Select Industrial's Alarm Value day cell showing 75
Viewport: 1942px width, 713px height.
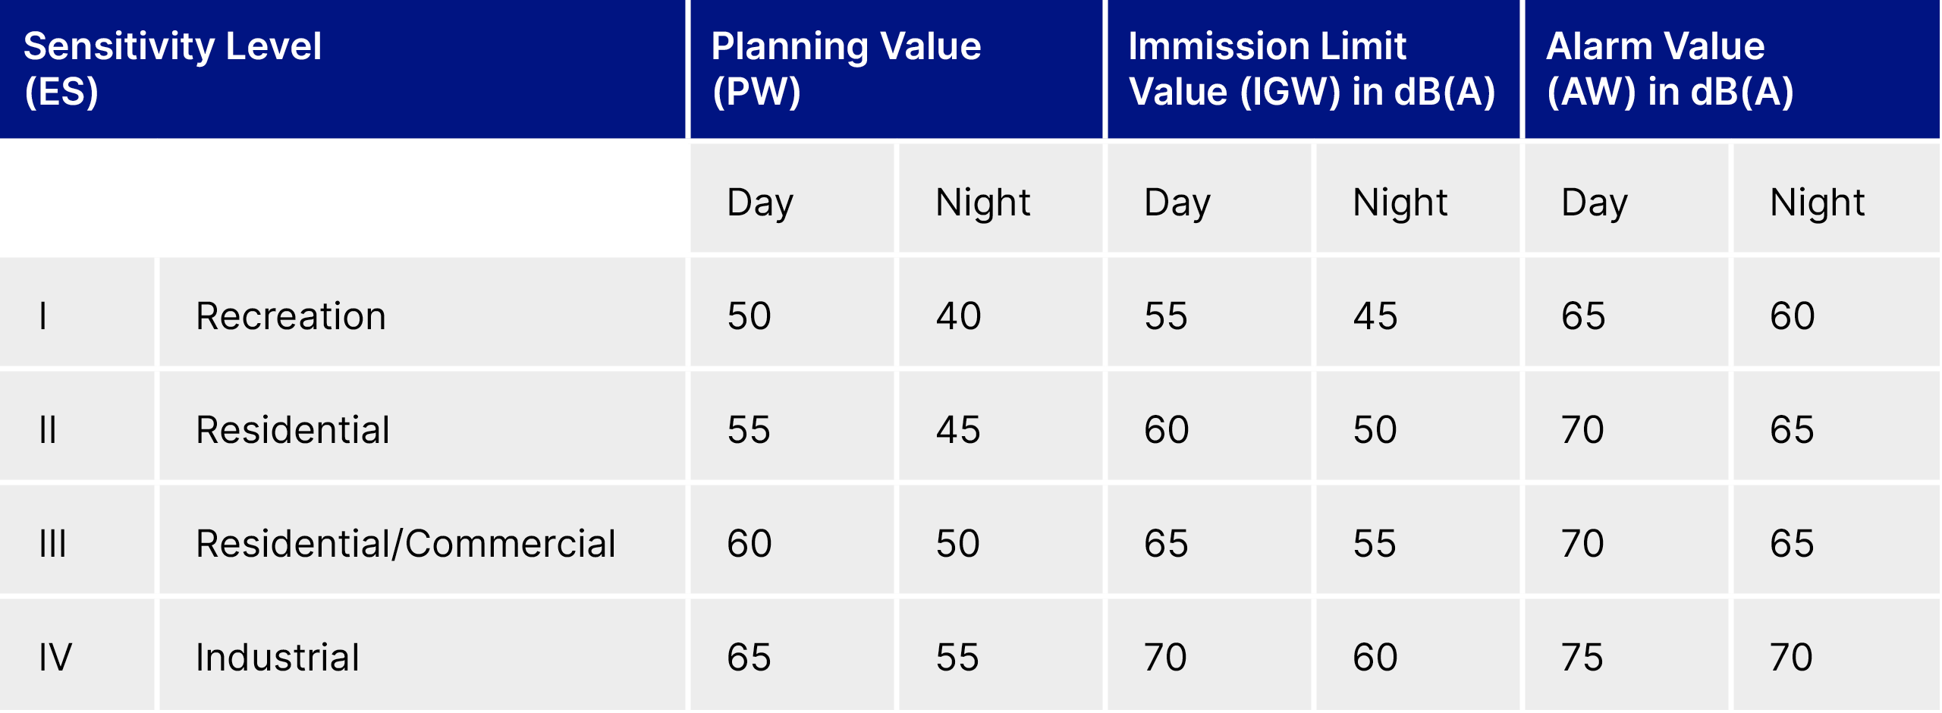(x=1582, y=657)
